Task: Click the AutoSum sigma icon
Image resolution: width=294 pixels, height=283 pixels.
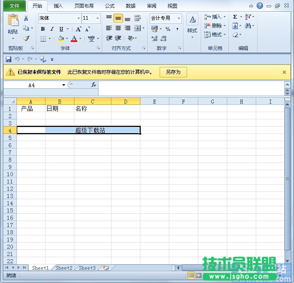Action: tap(235, 17)
